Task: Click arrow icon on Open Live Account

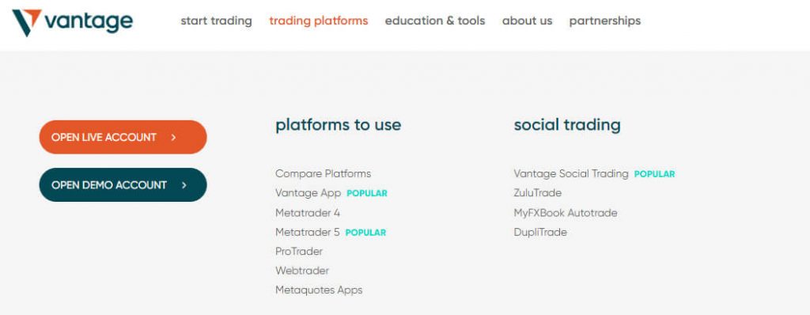Action: [x=173, y=138]
